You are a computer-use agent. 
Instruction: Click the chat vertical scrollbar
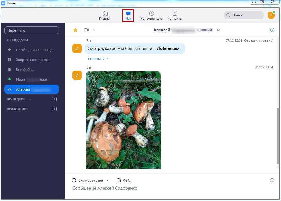click(278, 137)
